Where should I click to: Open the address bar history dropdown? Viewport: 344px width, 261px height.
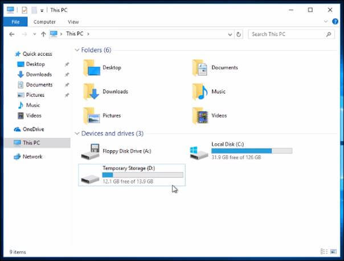230,34
